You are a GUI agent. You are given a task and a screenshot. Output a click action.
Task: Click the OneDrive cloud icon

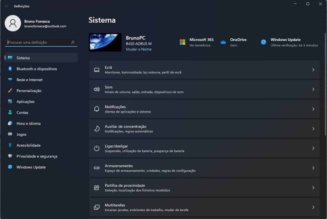[x=223, y=42]
